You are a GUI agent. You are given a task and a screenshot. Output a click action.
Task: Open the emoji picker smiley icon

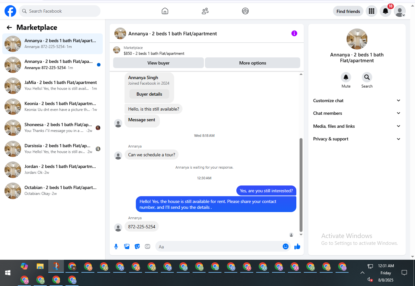286,246
